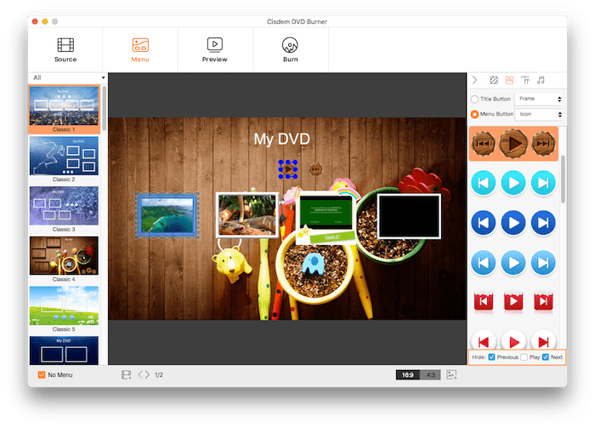595x427 pixels.
Task: Select the button layout panel icon
Action: [509, 80]
